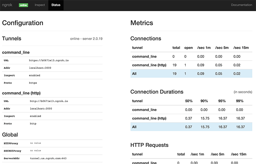256x164 pixels.
Task: Click the 'total' header in HTTP Requests
Action: [x=181, y=154]
